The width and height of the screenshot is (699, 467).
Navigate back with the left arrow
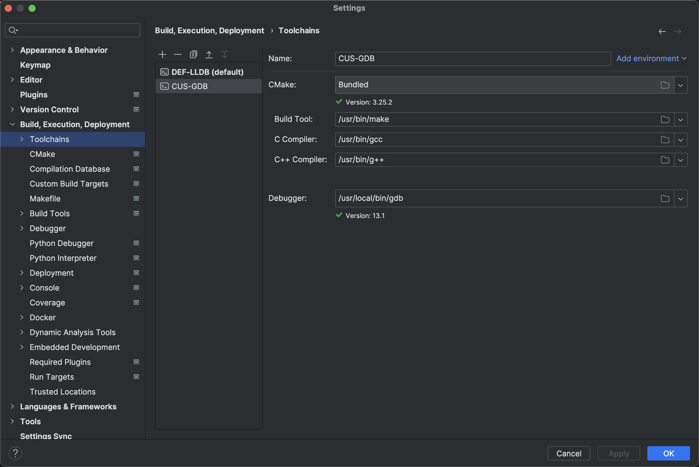click(662, 31)
